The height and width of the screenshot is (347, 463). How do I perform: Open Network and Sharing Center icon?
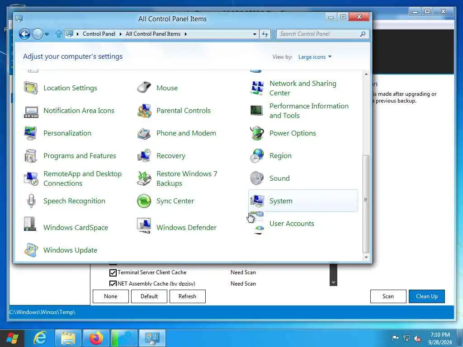click(257, 88)
